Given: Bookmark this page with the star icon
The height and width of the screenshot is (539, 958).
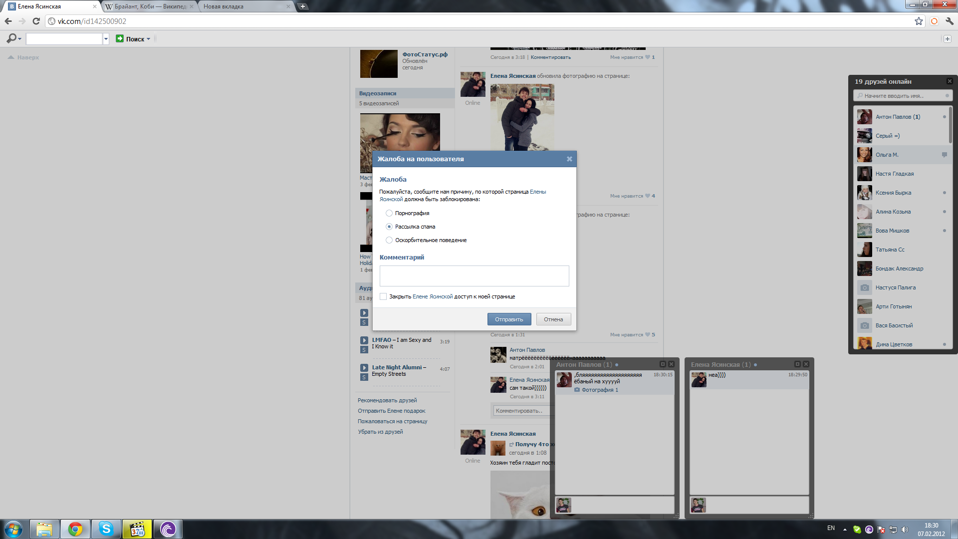Looking at the screenshot, I should coord(919,21).
